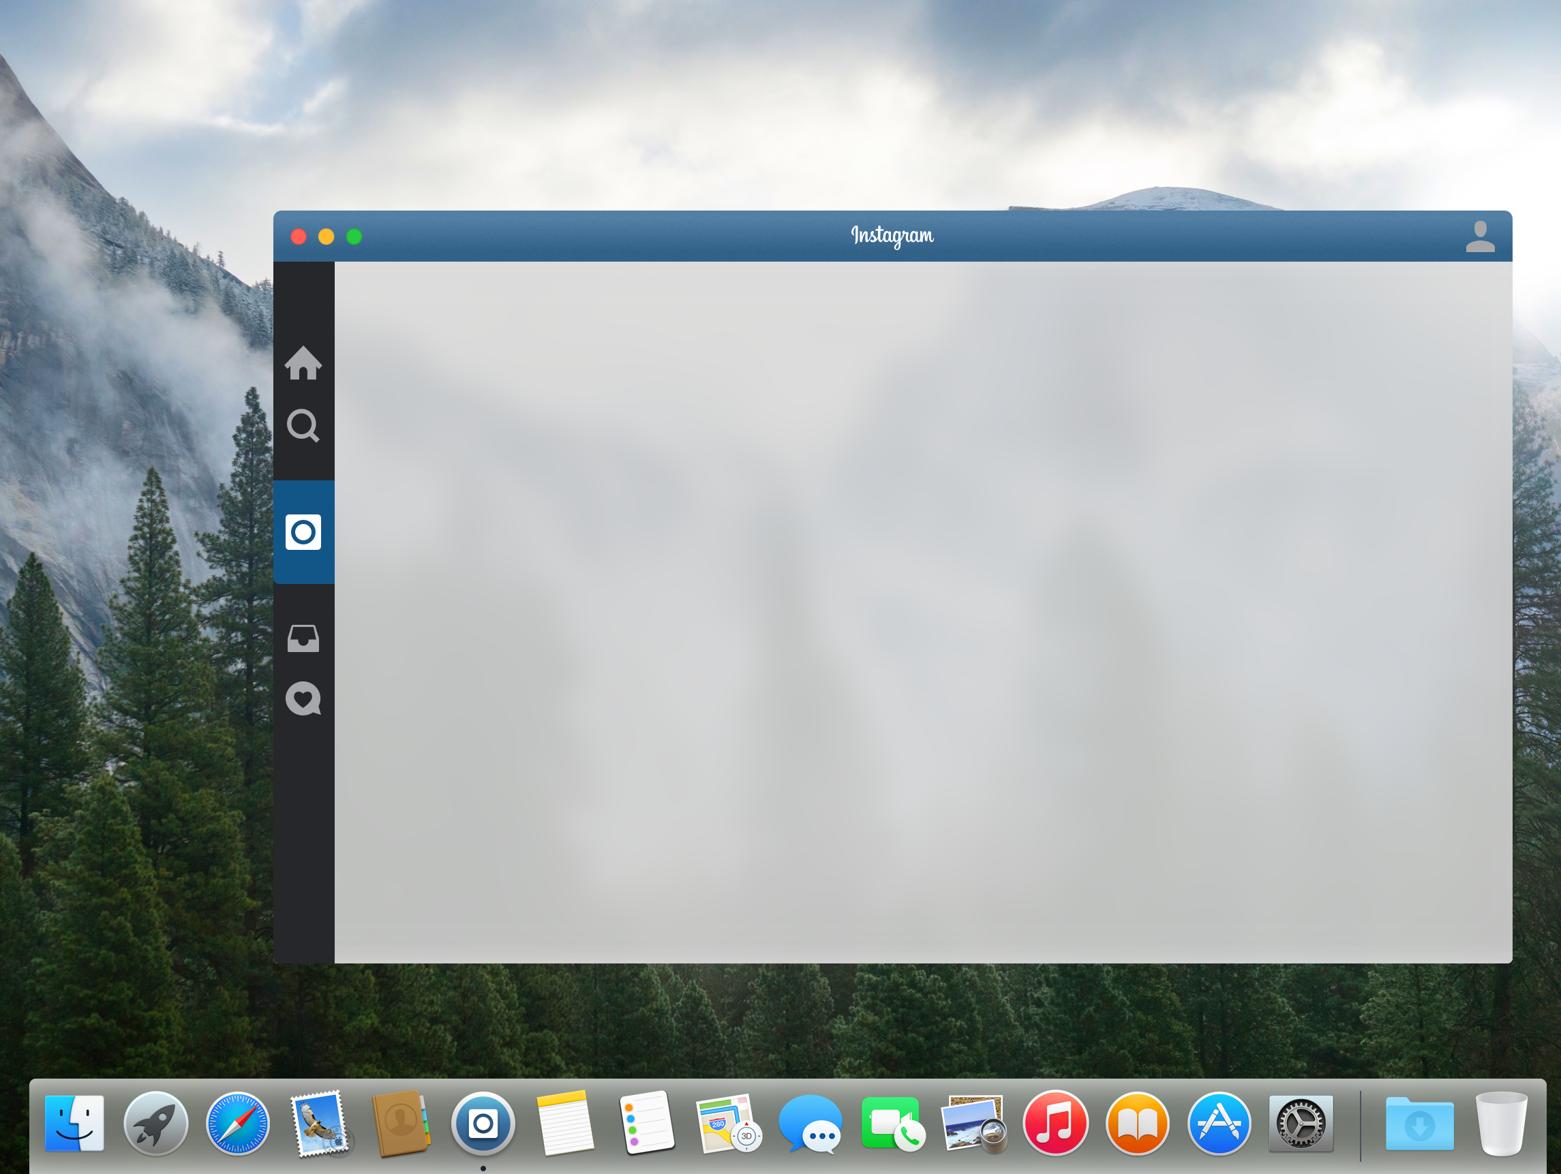Open the Instagram app dock icon
This screenshot has width=1561, height=1174.
[483, 1123]
